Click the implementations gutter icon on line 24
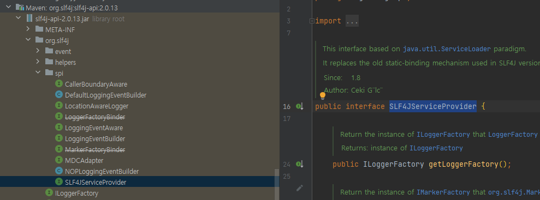Viewport: 540px width, 200px height. (300, 164)
